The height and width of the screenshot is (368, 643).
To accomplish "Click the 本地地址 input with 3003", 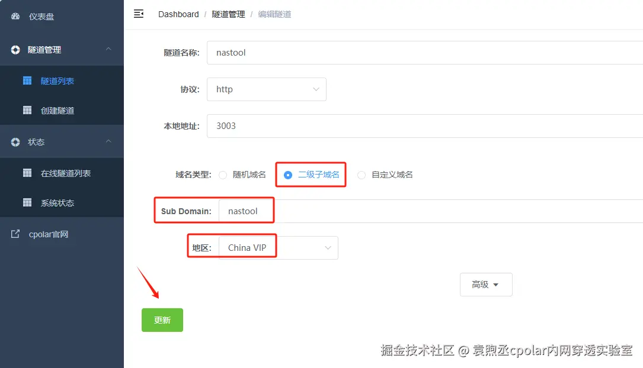I will [425, 126].
